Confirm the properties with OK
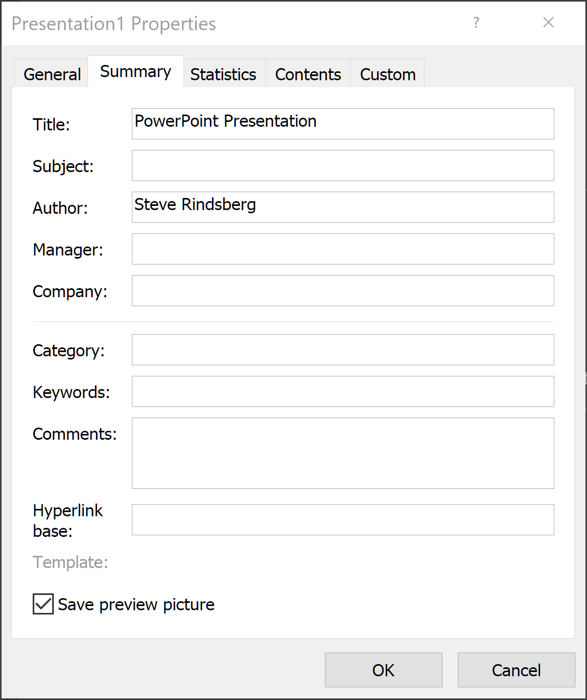The width and height of the screenshot is (587, 700). coord(383,670)
